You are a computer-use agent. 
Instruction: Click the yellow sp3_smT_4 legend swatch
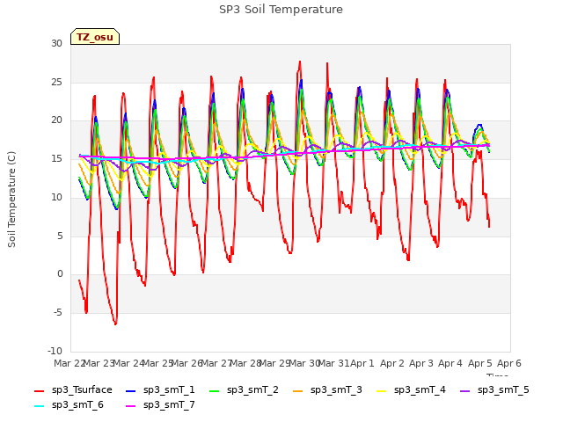[382, 390]
